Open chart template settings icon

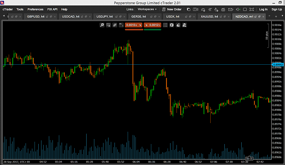click(109, 25)
